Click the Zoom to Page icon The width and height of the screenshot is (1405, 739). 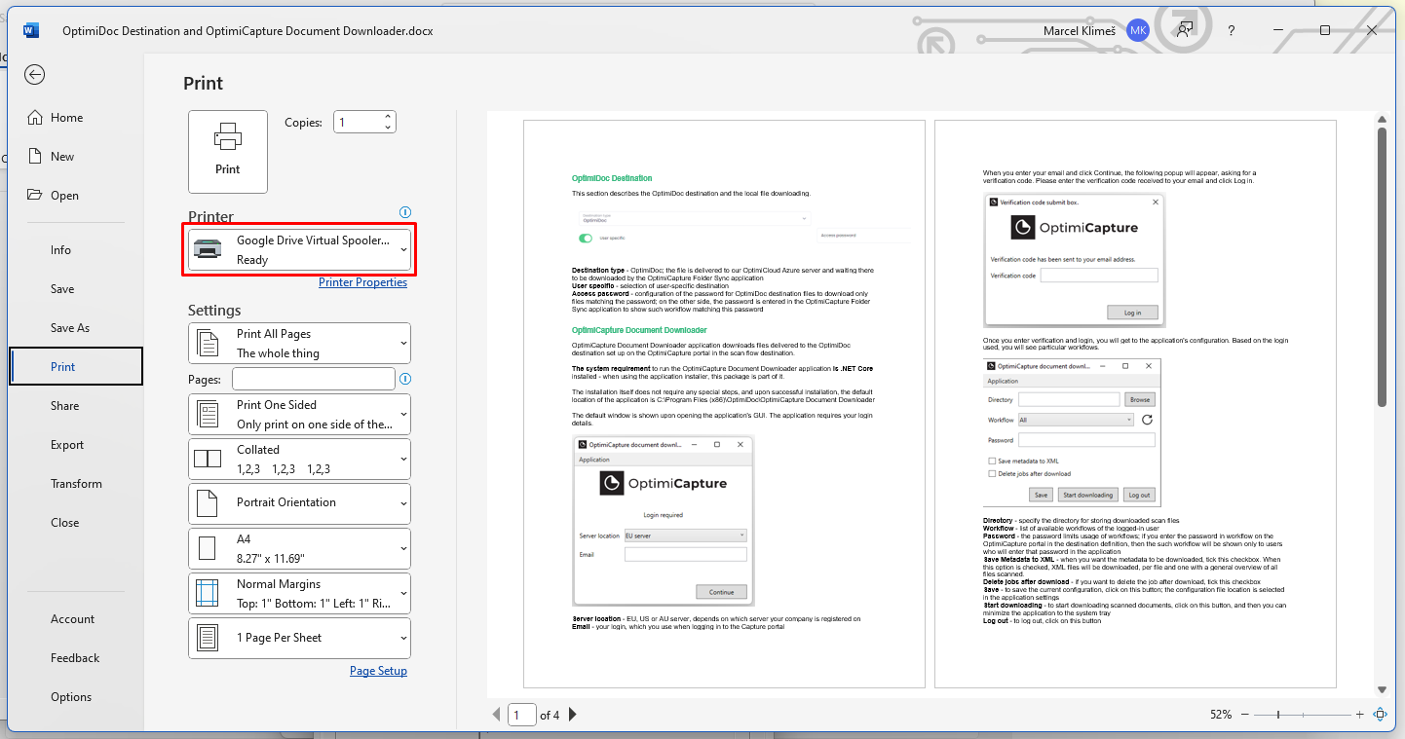point(1381,715)
